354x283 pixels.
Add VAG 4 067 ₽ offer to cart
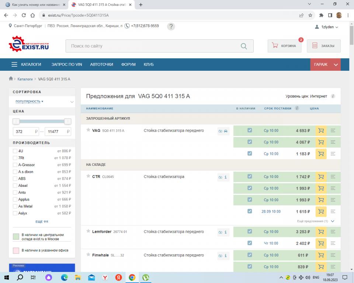point(321,142)
